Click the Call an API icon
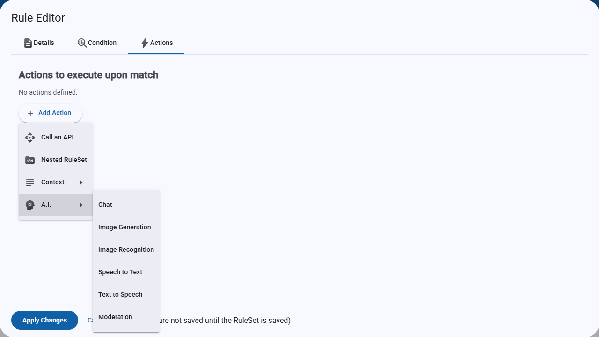Screen dimensions: 599x337 click(30, 138)
